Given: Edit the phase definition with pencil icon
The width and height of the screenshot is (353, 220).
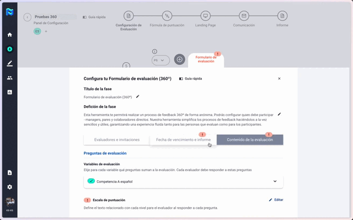Looking at the screenshot, I should pos(279,114).
